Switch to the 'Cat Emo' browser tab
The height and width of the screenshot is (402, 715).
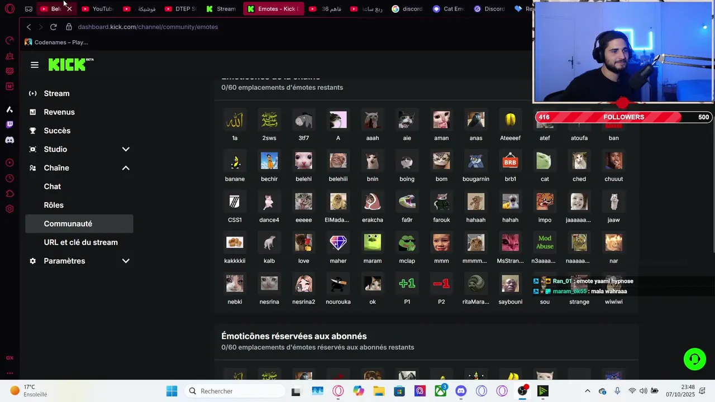[x=448, y=9]
